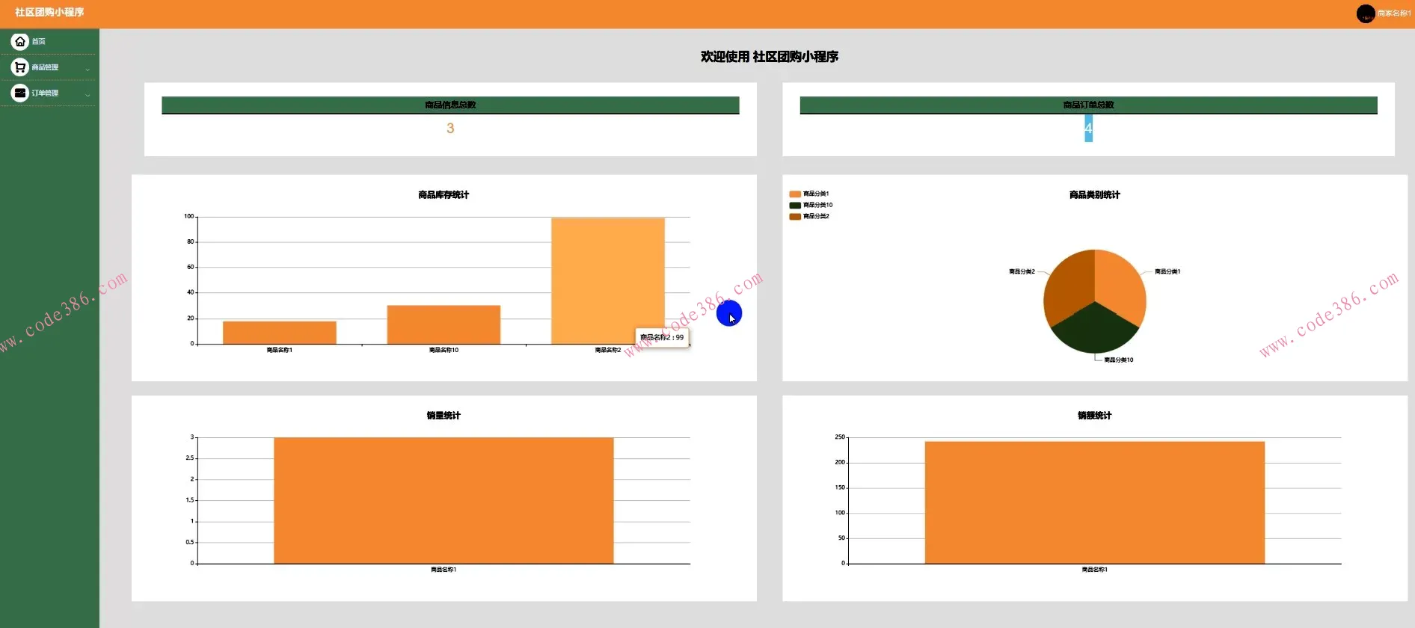Screen dimensions: 1415x628
Task: Click the bar in the 销量统计 chart
Action: point(443,500)
